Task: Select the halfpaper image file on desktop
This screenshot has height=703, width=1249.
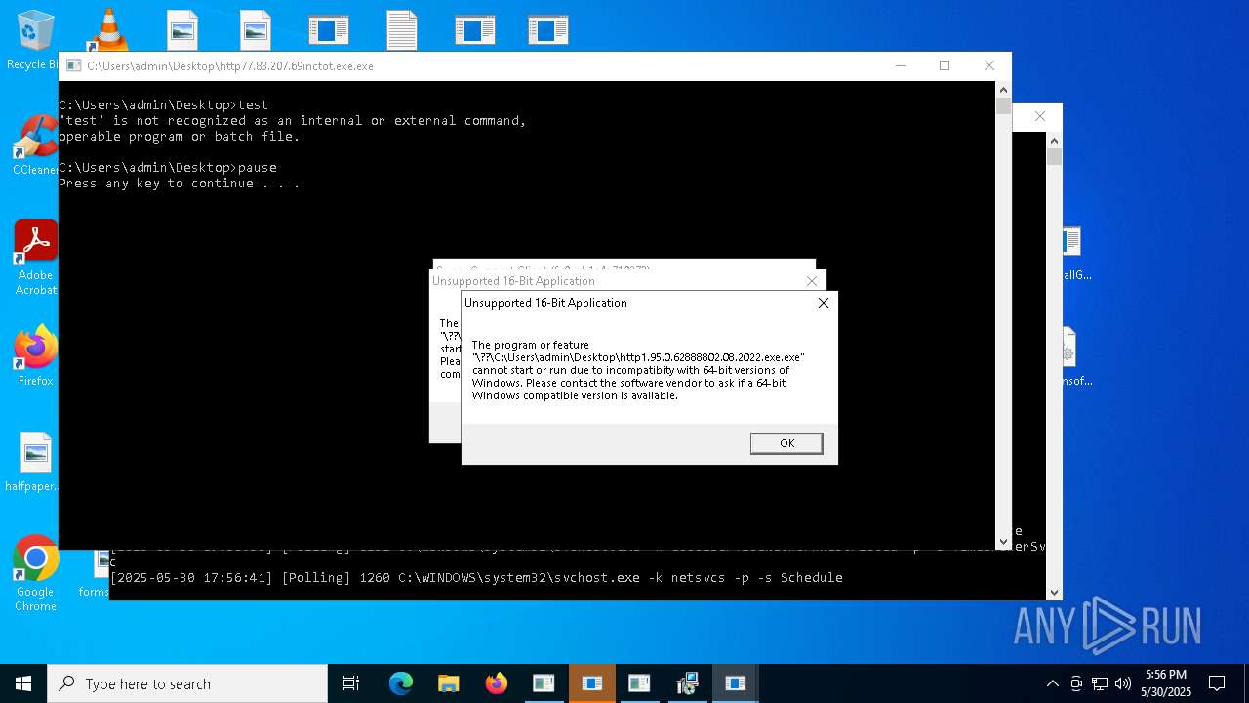Action: pyautogui.click(x=35, y=463)
